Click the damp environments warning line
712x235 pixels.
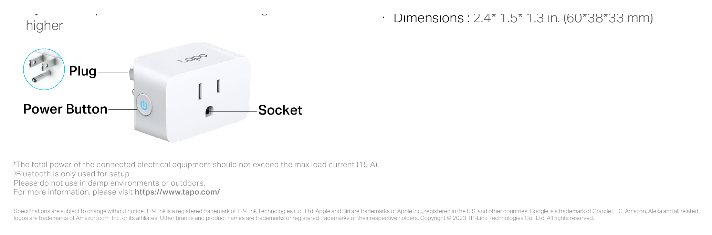point(109,183)
